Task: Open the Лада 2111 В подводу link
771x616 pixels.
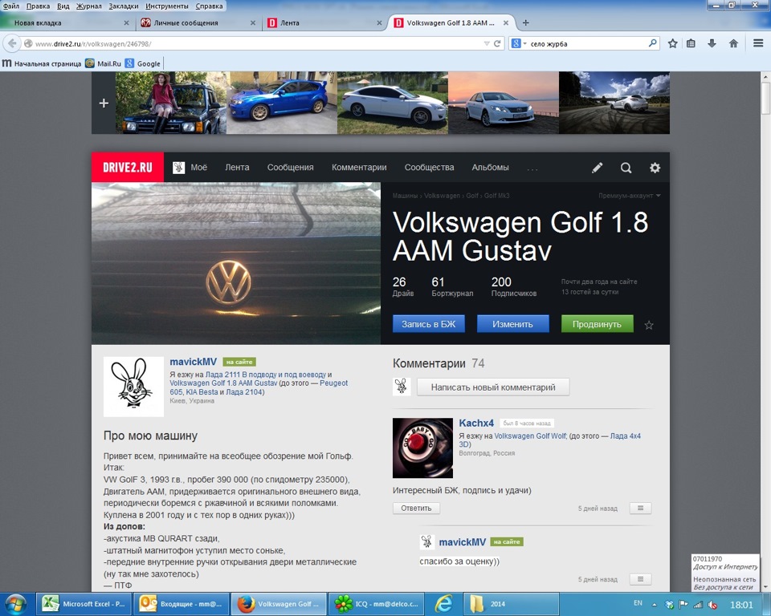Action: (x=265, y=375)
